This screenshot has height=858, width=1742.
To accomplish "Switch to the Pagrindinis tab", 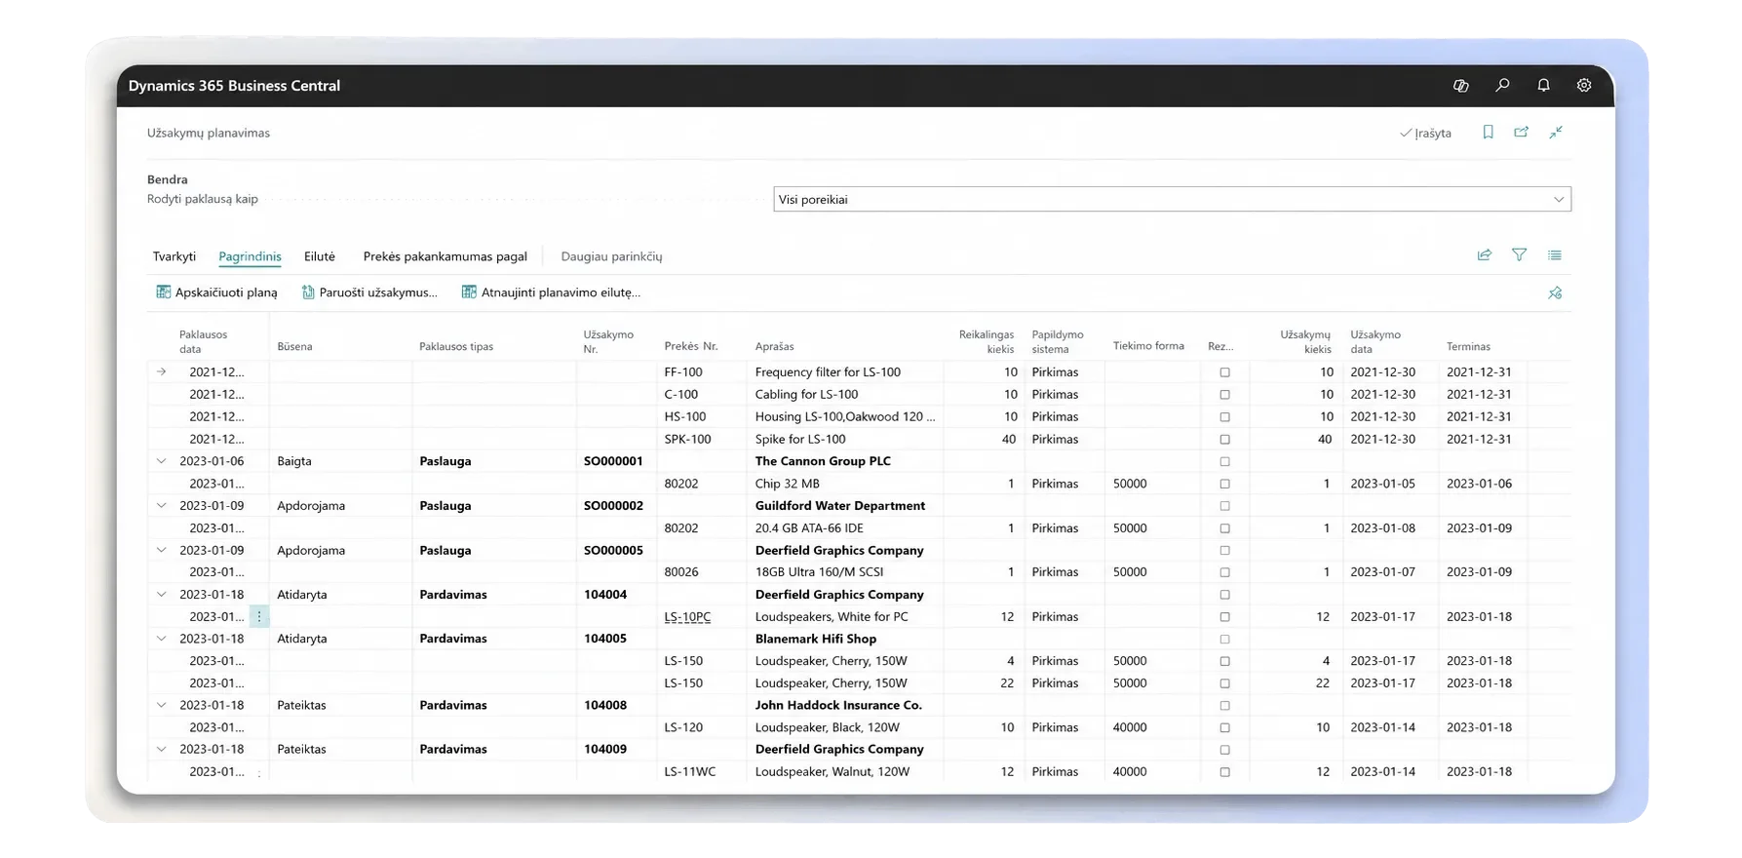I will (250, 256).
